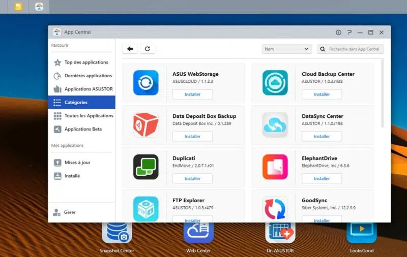This screenshot has height=257, width=407.
Task: Click the ElephantDrive app icon
Action: click(275, 167)
